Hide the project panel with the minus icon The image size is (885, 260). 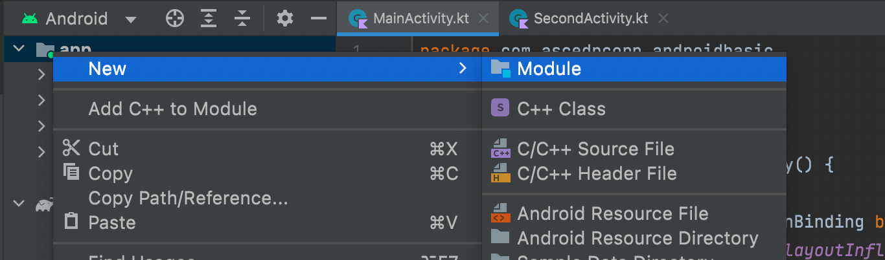[318, 18]
